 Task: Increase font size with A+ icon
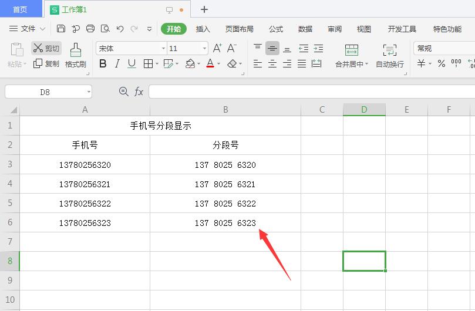point(217,48)
